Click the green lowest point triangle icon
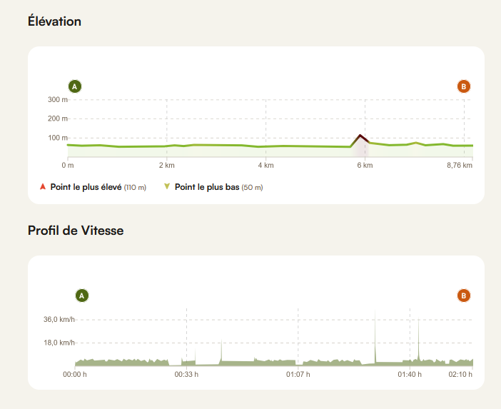The width and height of the screenshot is (501, 409). click(167, 187)
